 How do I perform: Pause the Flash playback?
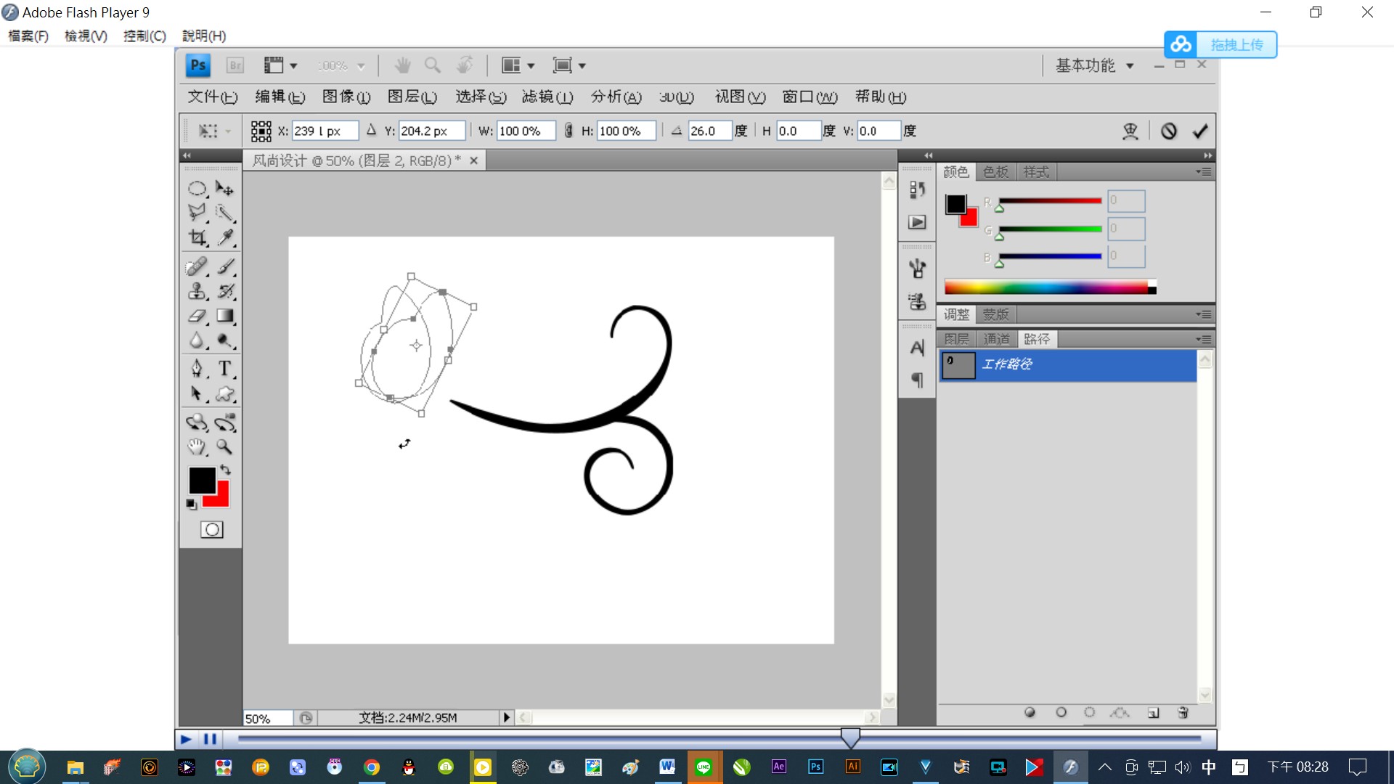pyautogui.click(x=211, y=739)
